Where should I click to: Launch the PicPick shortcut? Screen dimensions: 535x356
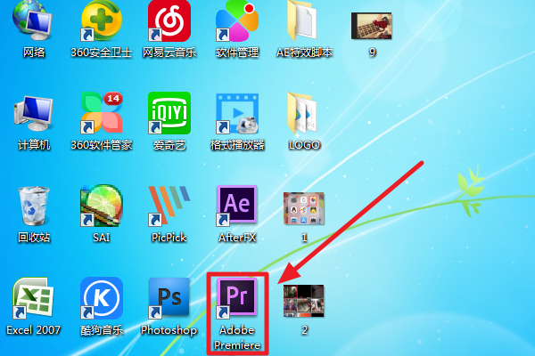coord(169,206)
